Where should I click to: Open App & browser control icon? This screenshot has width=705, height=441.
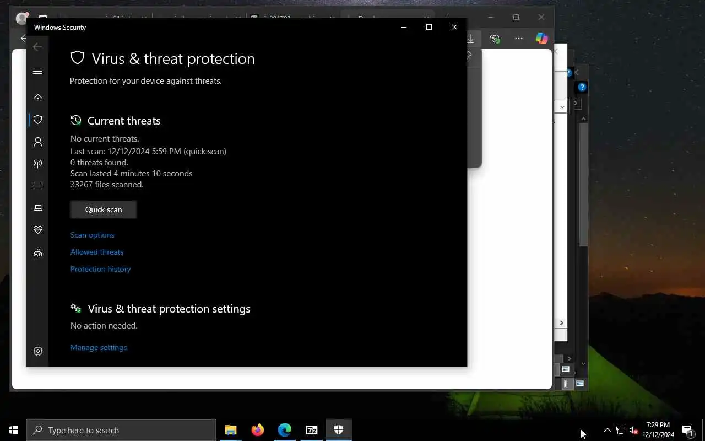point(38,186)
